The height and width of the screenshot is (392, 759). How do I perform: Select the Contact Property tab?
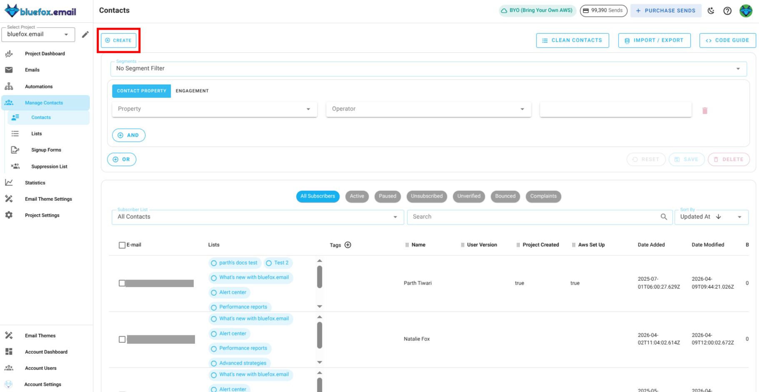point(141,91)
